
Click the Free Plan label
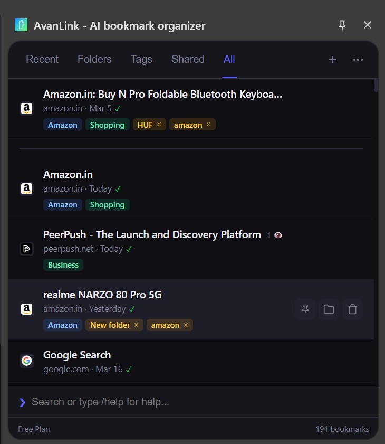pyautogui.click(x=34, y=429)
